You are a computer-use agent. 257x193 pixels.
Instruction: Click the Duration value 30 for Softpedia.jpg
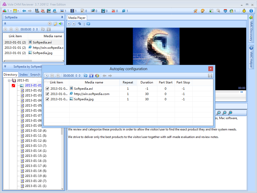(147, 99)
